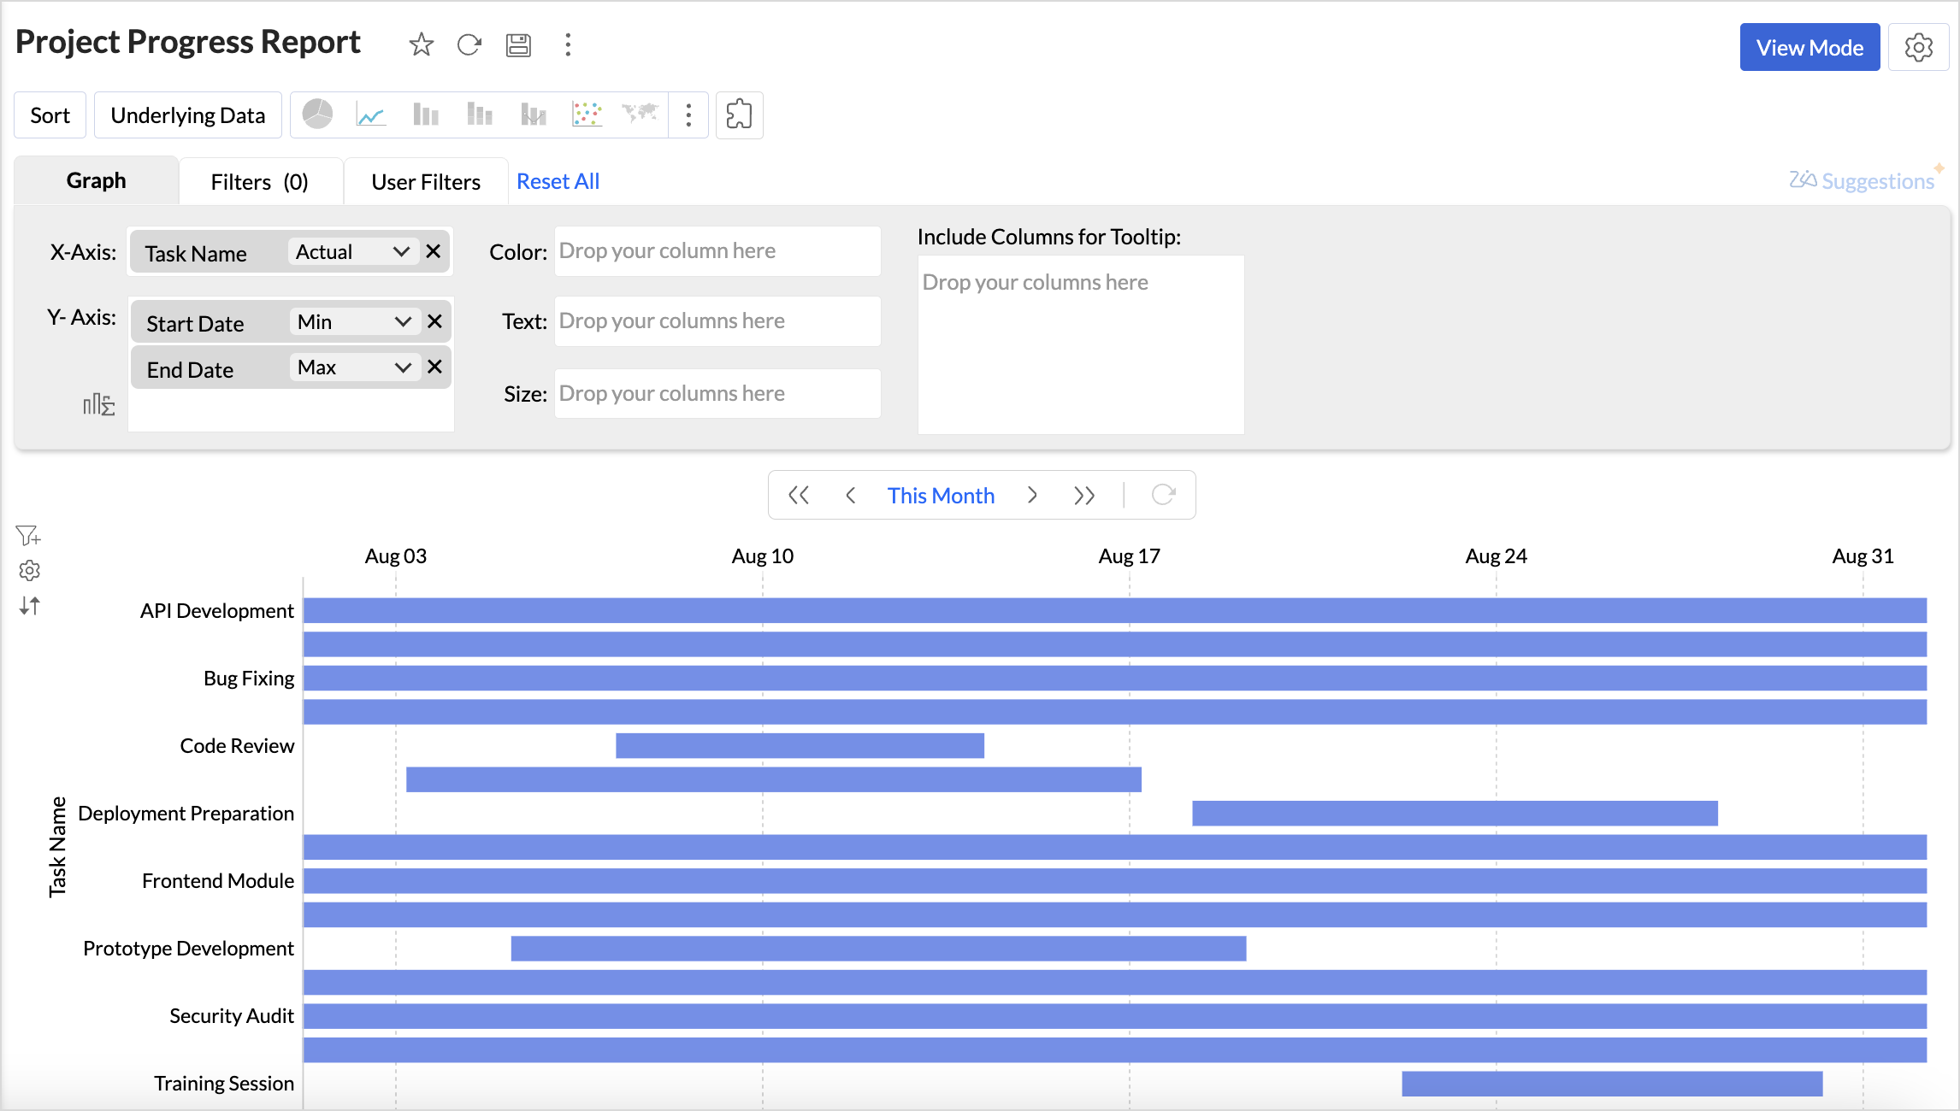Select the pie chart type icon
Screen dimensions: 1960x1111
317,115
